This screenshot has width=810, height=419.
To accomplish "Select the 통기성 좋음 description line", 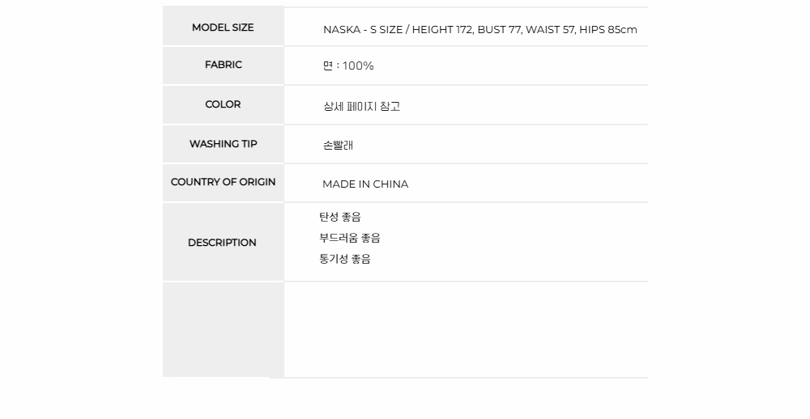I will click(x=345, y=259).
